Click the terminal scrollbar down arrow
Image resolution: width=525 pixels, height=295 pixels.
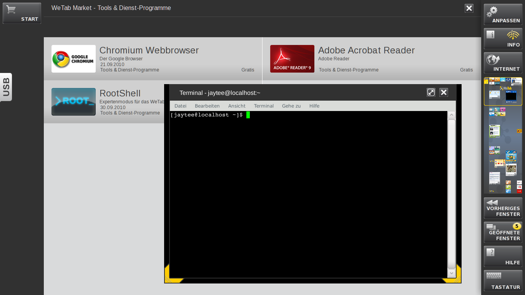pos(452,273)
